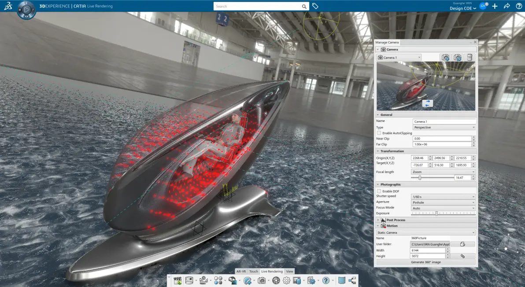Open the gear settings icon in toolbar
Image resolution: width=525 pixels, height=287 pixels.
pyautogui.click(x=287, y=281)
